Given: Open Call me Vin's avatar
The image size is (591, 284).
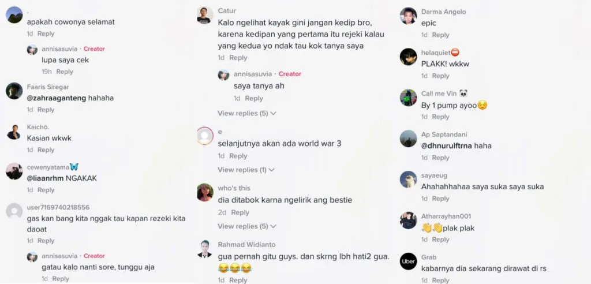Looking at the screenshot, I should click(408, 98).
